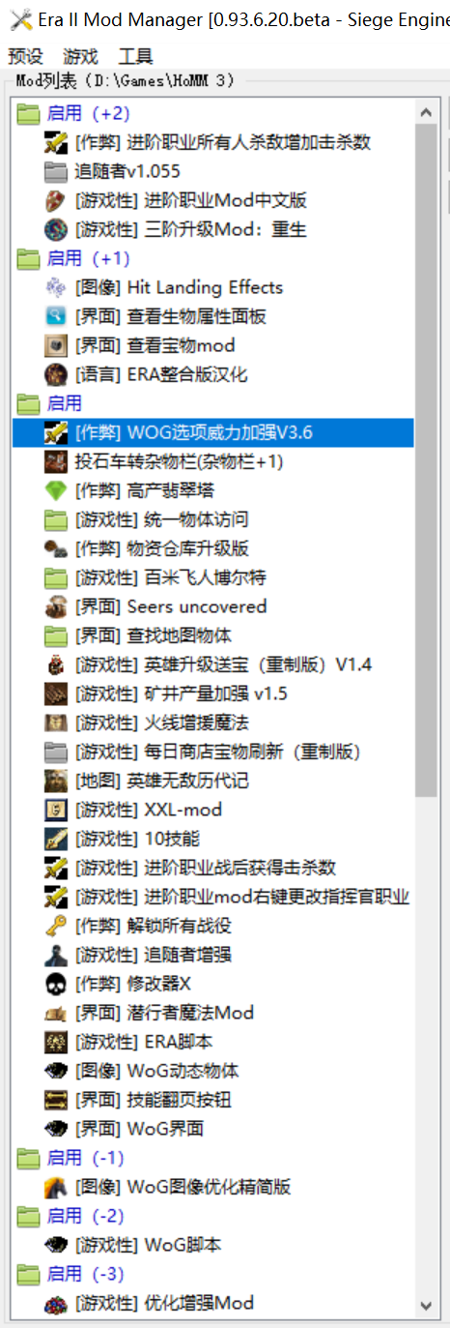Screen dimensions: 450x1328
Task: Open the 游戏 menu
Action: [80, 57]
